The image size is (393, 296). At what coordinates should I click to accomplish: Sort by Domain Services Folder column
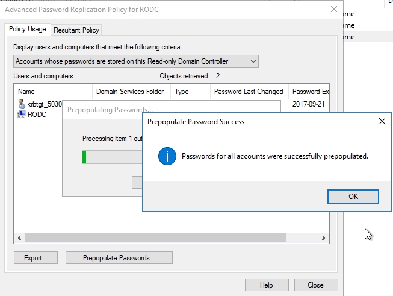tap(129, 92)
